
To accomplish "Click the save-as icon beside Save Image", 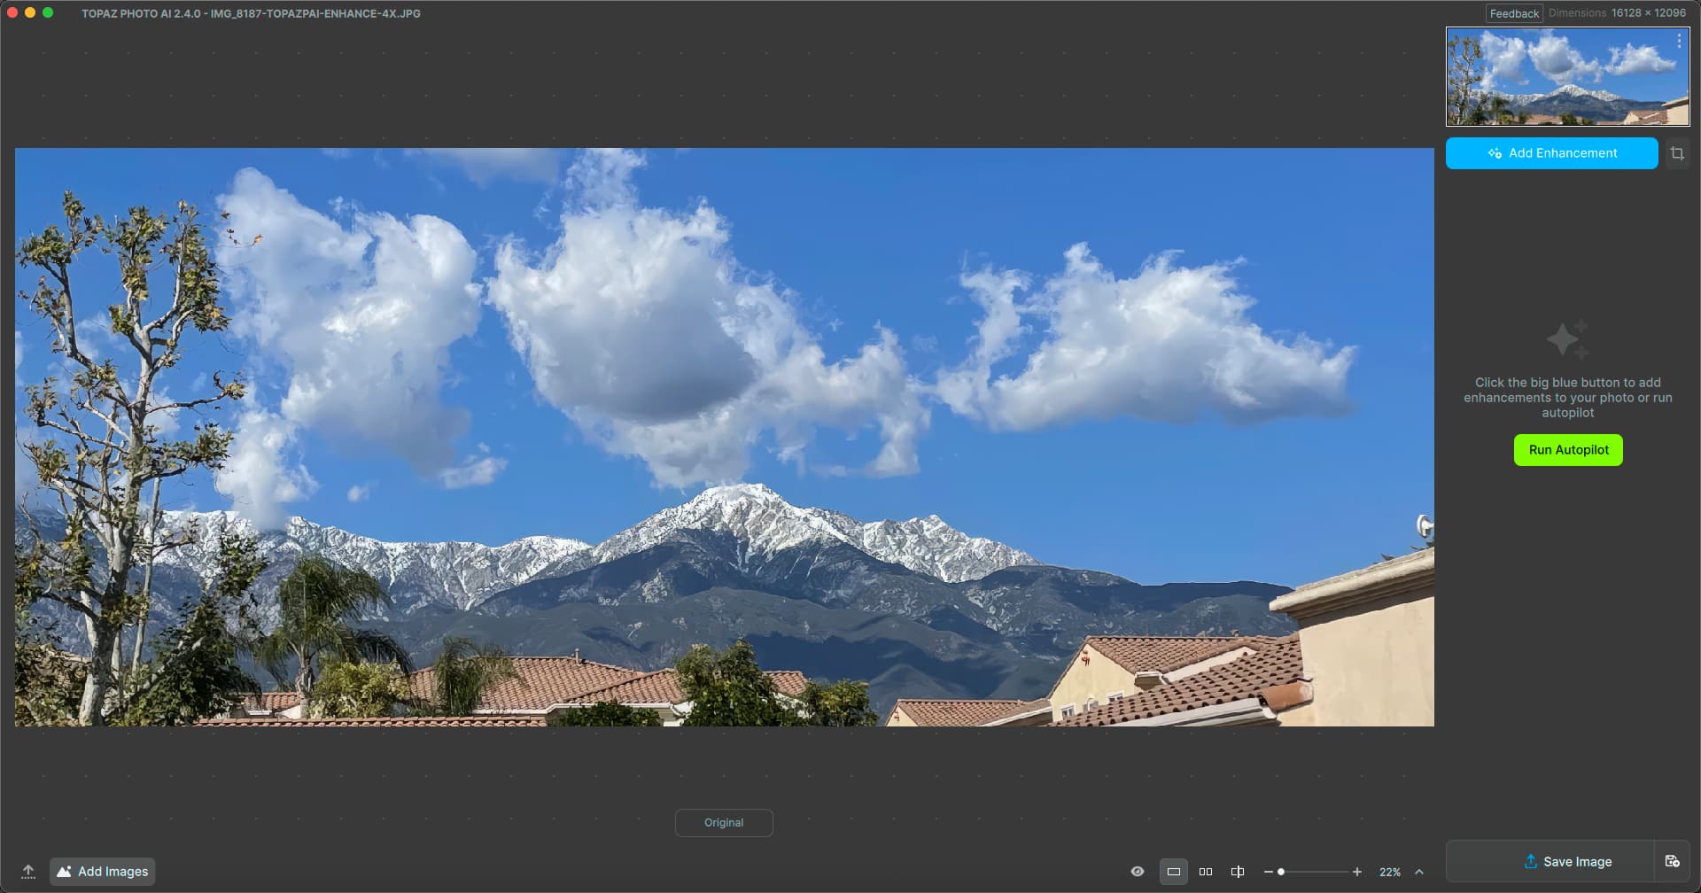I will click(x=1672, y=861).
